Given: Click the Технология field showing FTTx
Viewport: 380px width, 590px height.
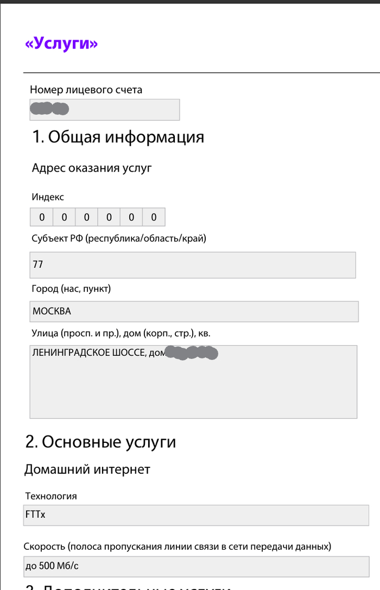Looking at the screenshot, I should [195, 515].
